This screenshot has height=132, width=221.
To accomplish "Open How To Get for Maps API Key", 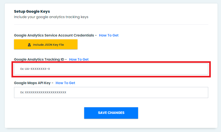I will (x=65, y=83).
